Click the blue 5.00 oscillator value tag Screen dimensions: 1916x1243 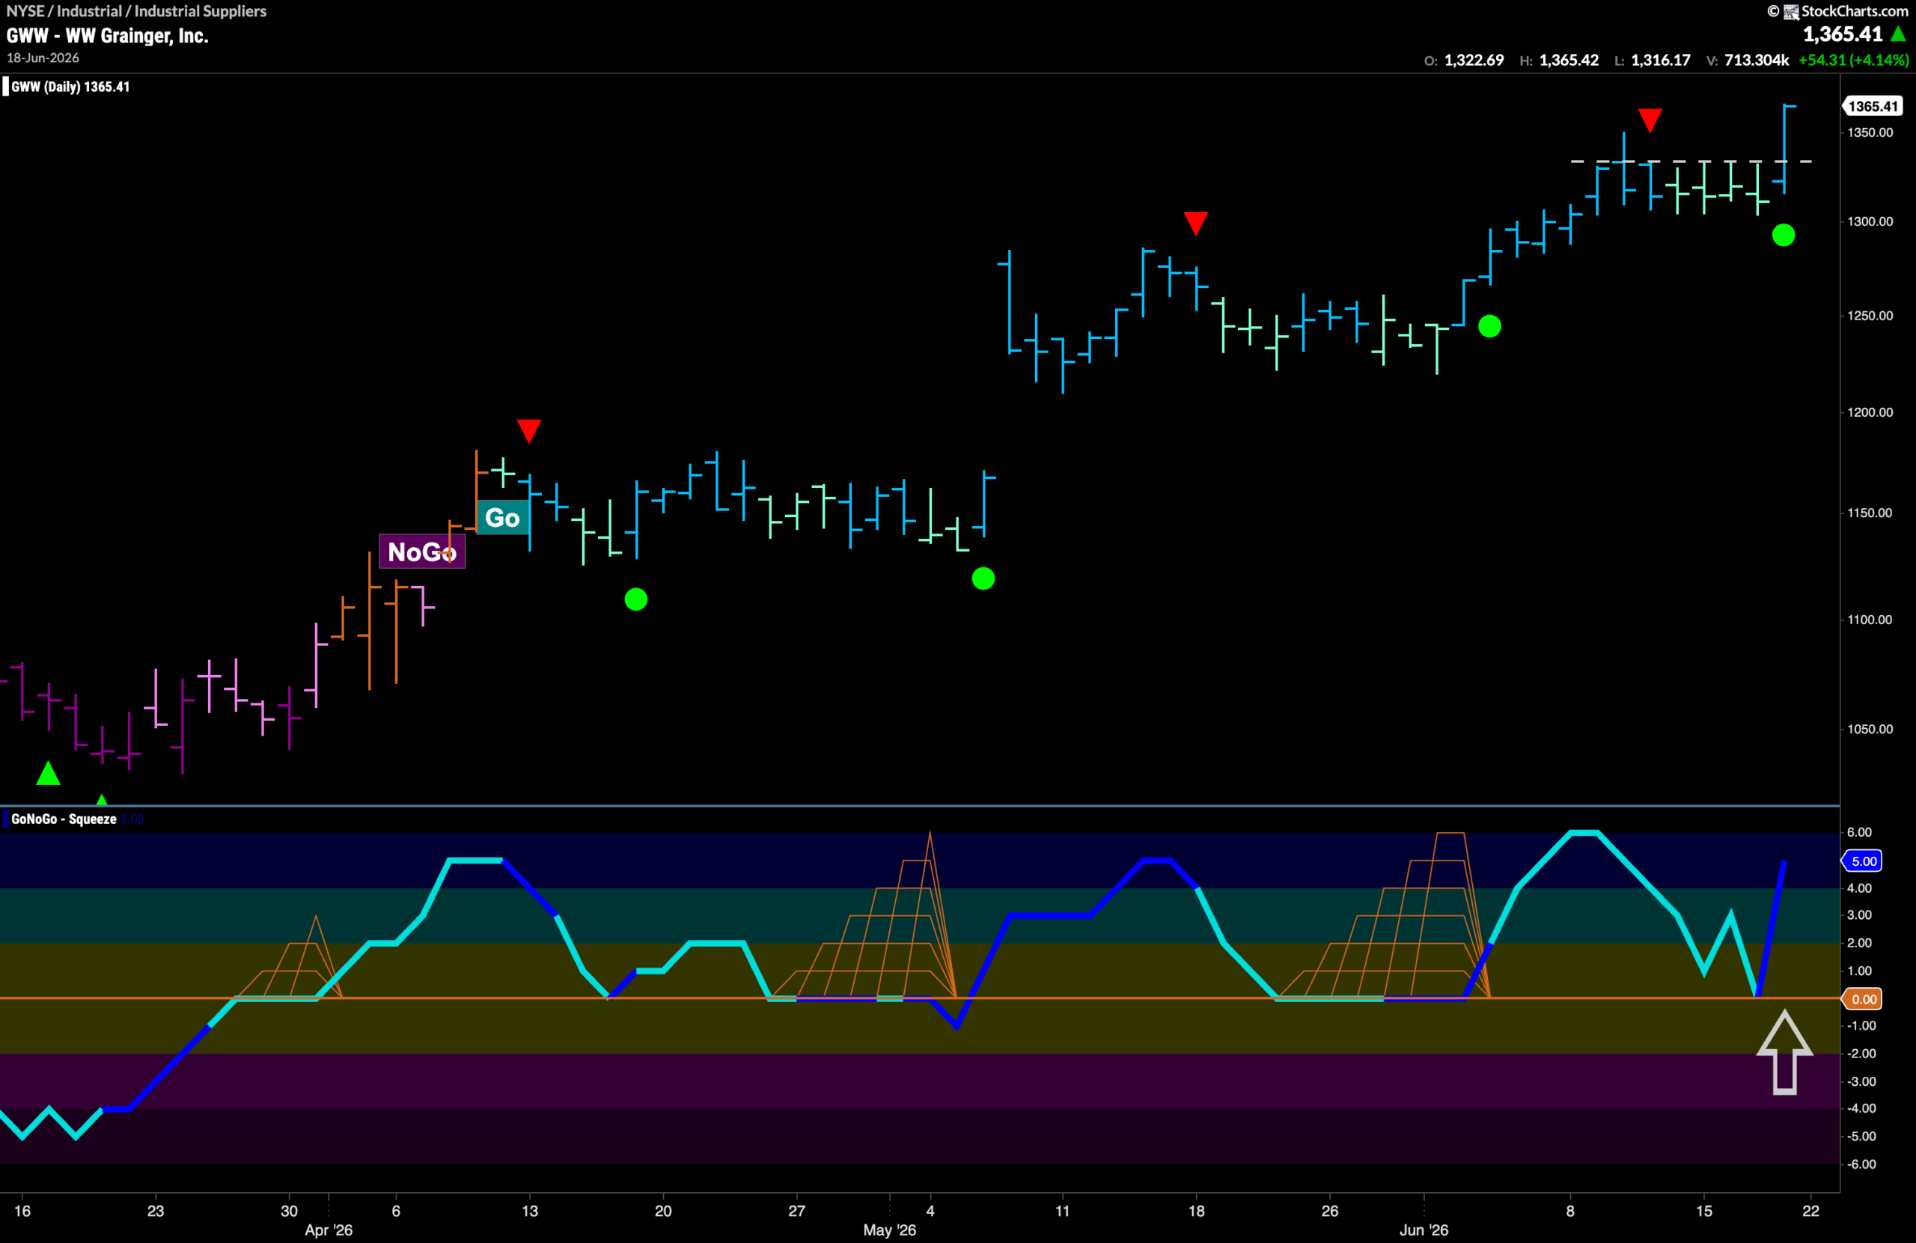point(1864,861)
